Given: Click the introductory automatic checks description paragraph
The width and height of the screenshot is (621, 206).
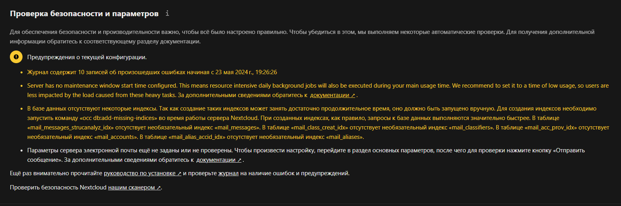Looking at the screenshot, I should 302,37.
